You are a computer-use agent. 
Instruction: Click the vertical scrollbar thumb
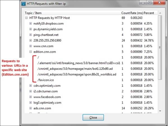160,48
